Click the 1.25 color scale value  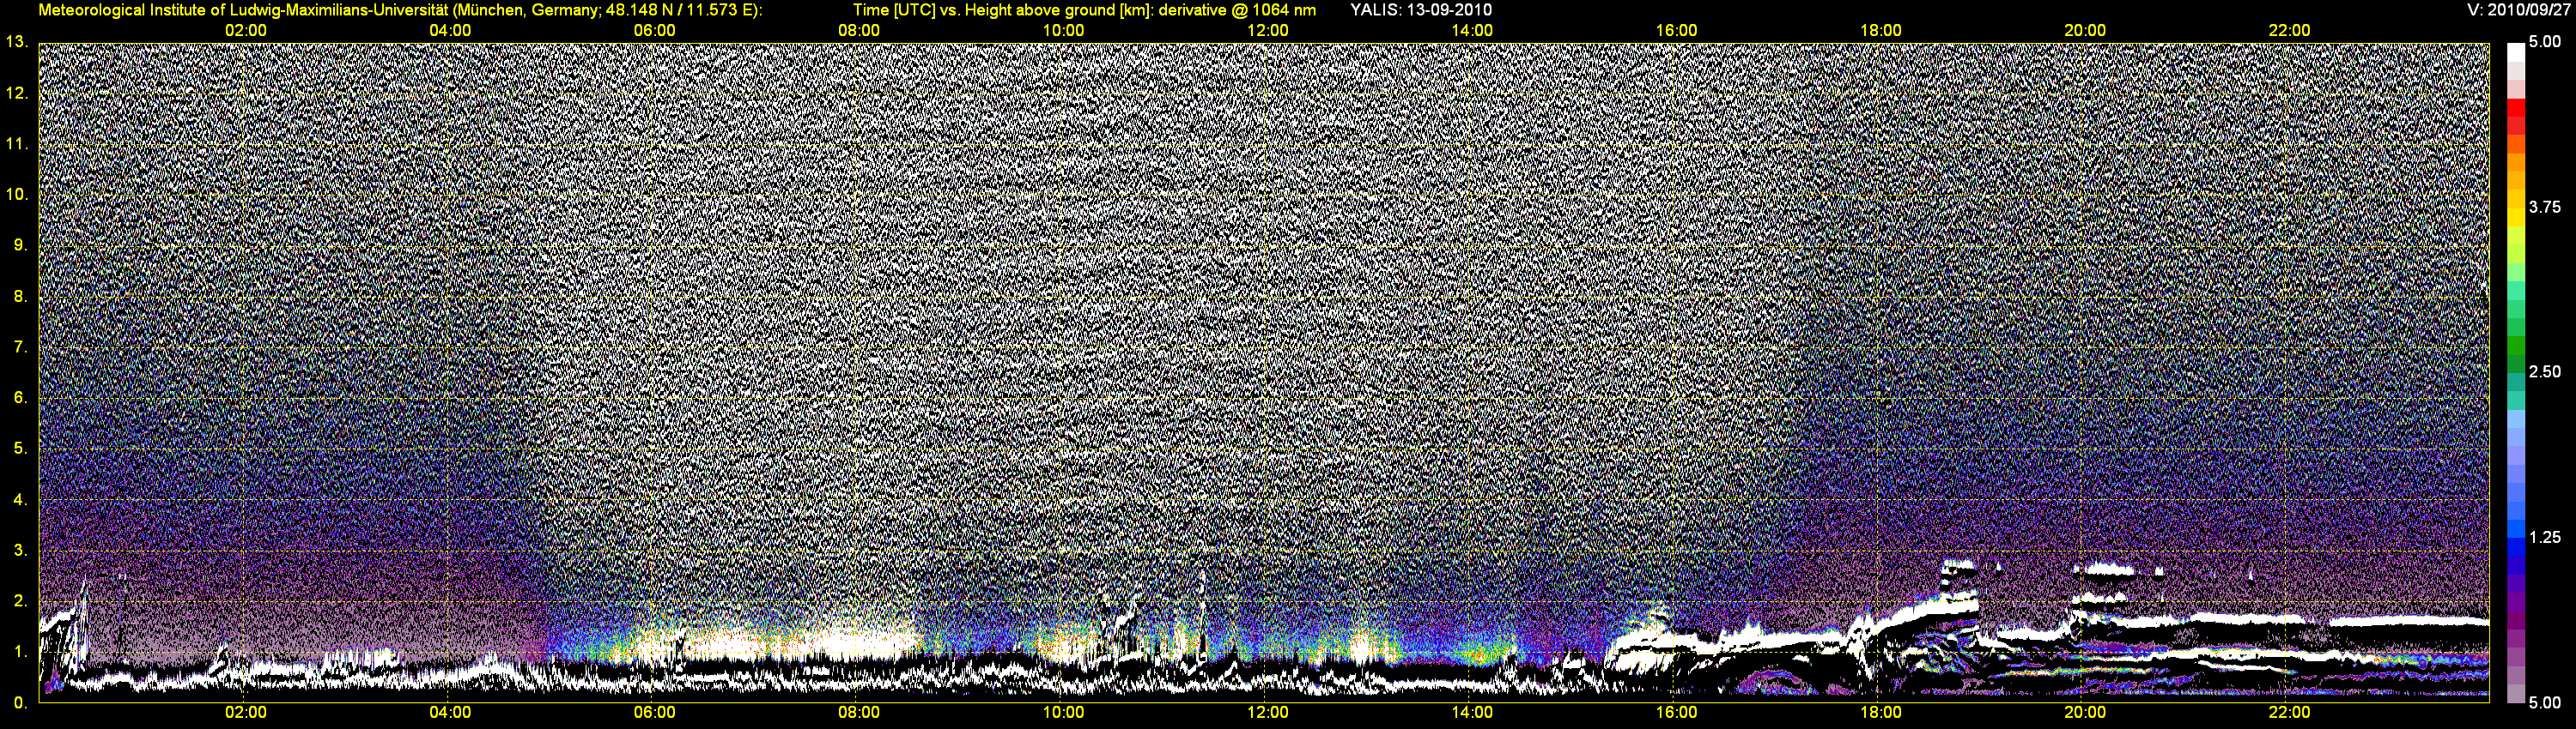click(2545, 537)
